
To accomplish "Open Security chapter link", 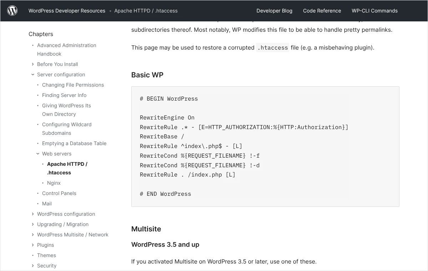I will (x=47, y=266).
